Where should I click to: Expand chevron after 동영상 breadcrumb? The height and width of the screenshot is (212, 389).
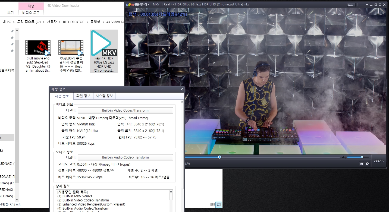103,22
